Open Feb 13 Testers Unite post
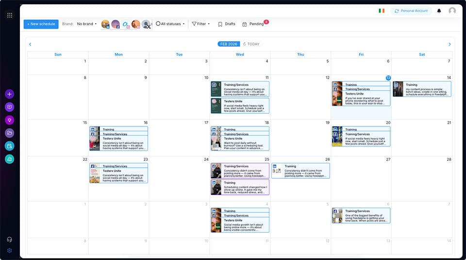This screenshot has width=466, height=260. click(361, 98)
